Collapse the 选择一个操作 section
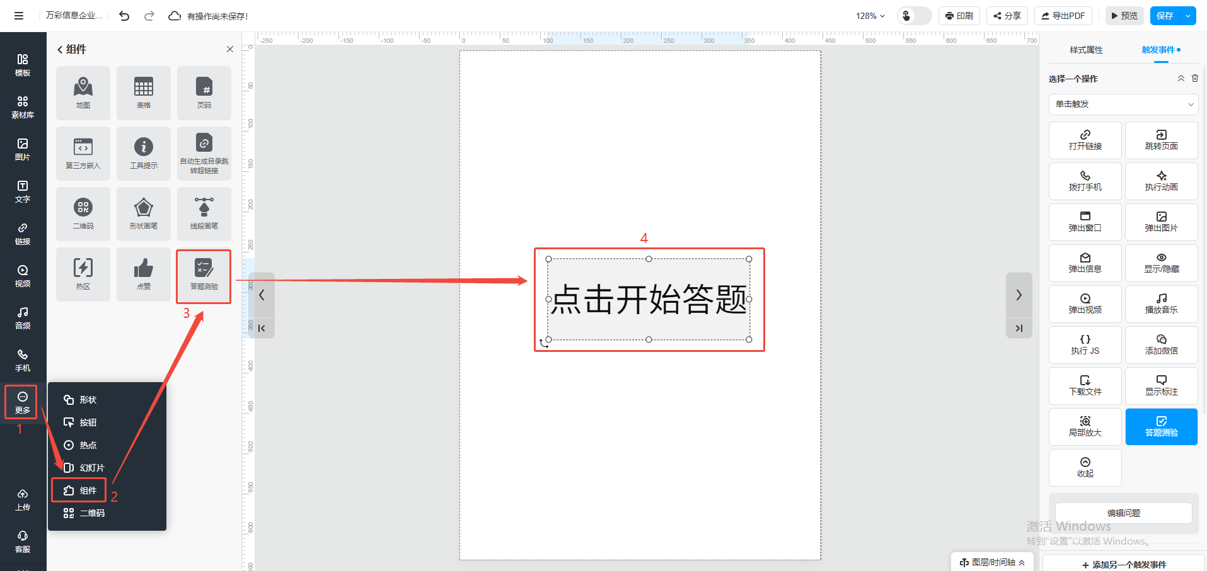The width and height of the screenshot is (1207, 571). coord(1181,79)
